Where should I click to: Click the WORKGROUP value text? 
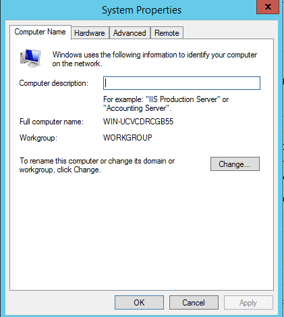click(127, 137)
